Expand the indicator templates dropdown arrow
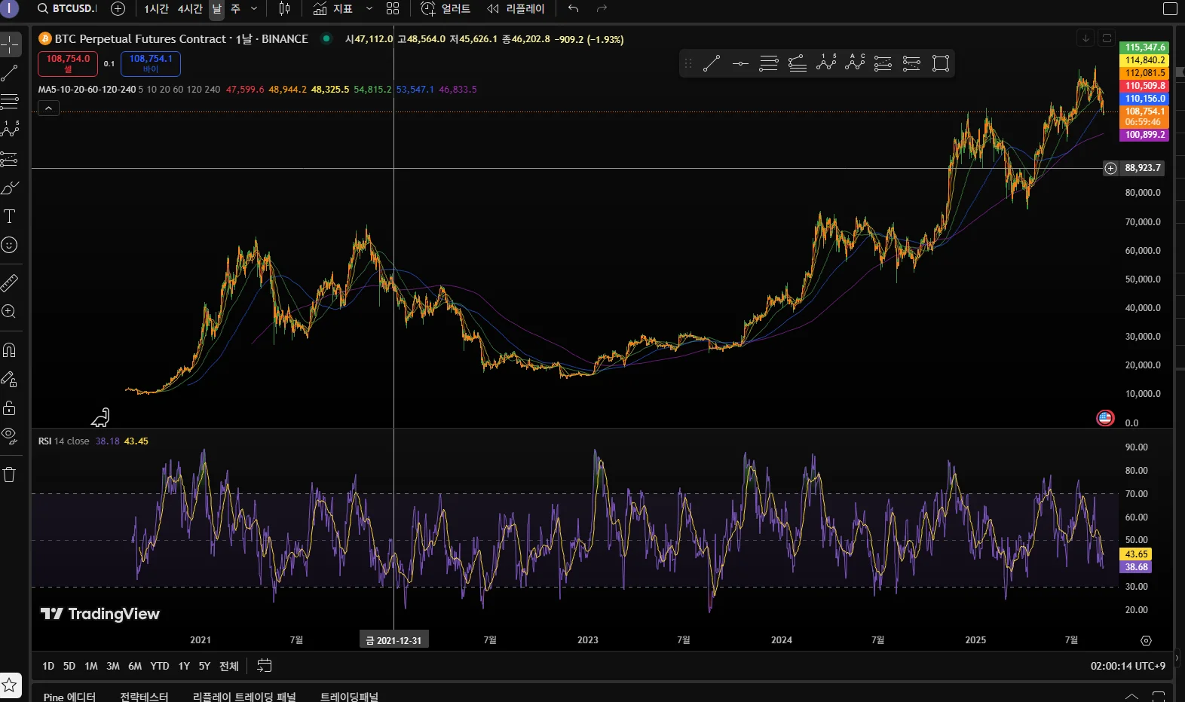Viewport: 1185px width, 702px height. click(x=369, y=9)
